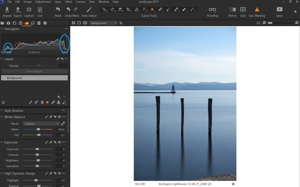300x187 pixels.
Task: Select the Heal cursor tool
Action: coord(161,10)
